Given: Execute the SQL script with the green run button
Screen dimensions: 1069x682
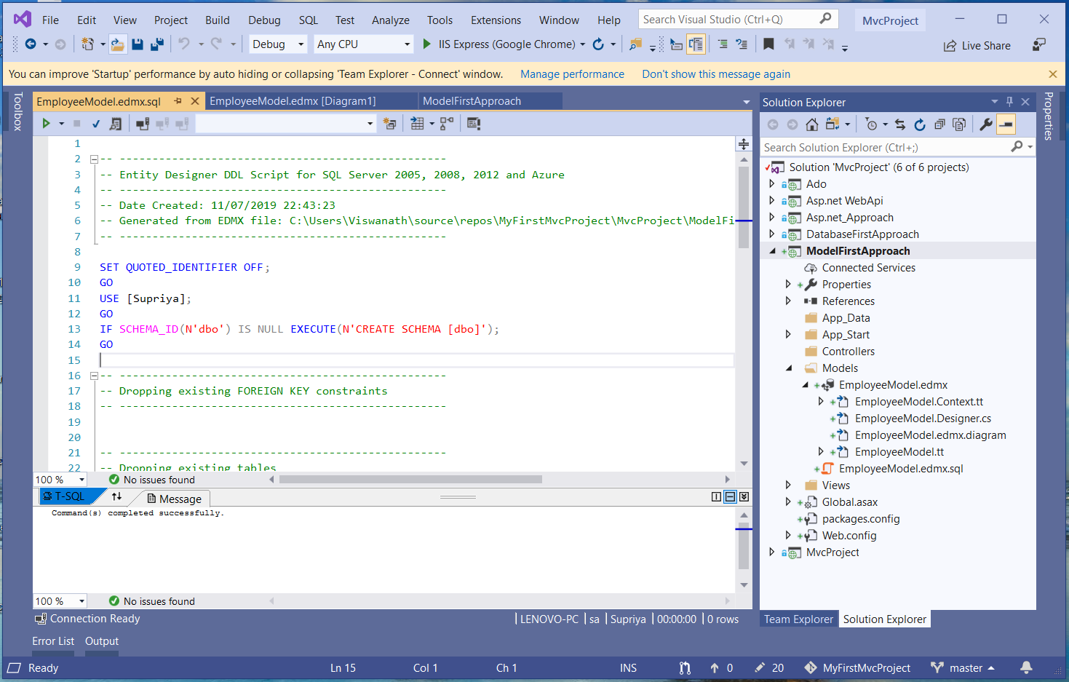Looking at the screenshot, I should pos(45,123).
